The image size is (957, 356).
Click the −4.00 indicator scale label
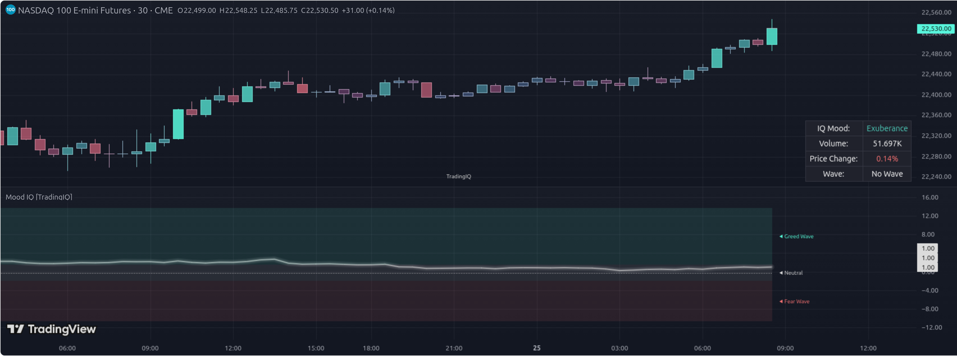[929, 290]
